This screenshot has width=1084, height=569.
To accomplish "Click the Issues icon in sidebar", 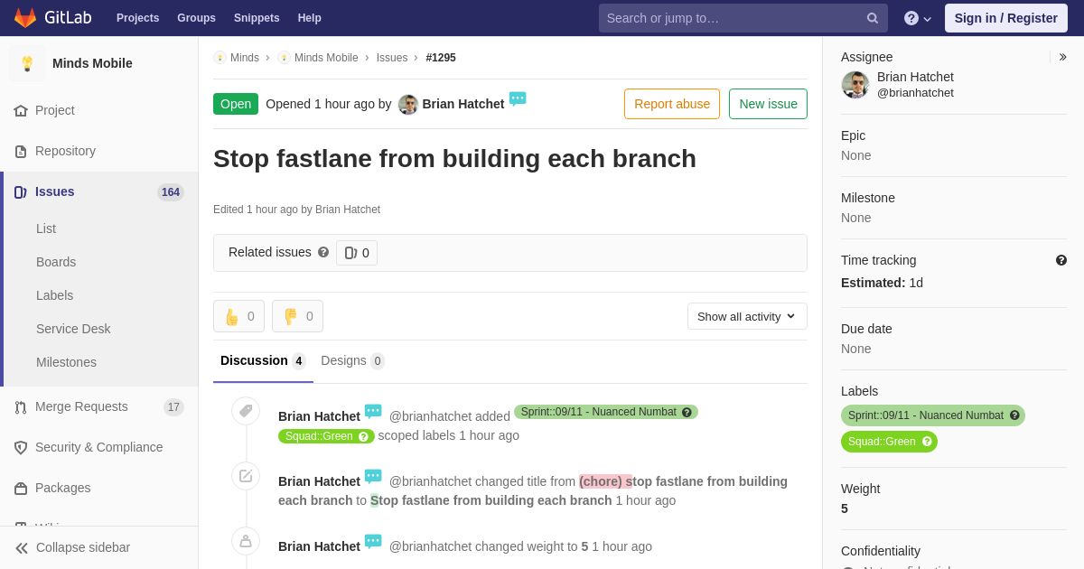I will point(21,191).
